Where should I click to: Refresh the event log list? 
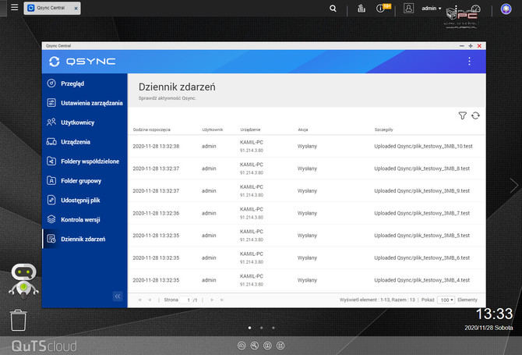(475, 115)
